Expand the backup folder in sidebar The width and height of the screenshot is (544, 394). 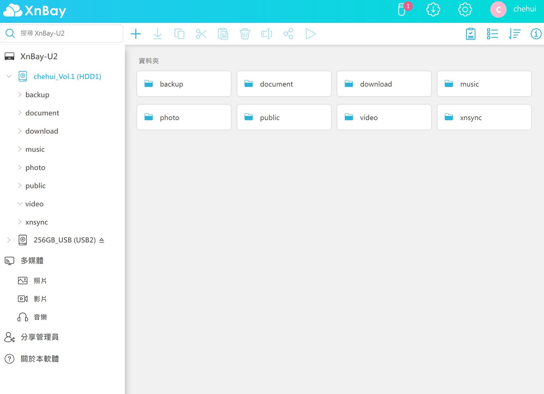point(20,95)
